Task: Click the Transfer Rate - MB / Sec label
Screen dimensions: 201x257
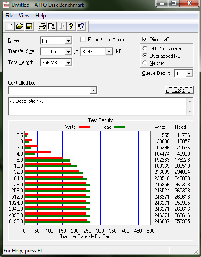Action: pos(85,236)
